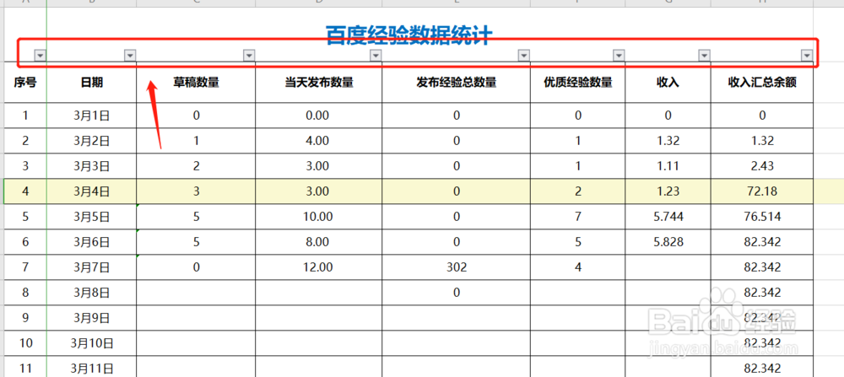Viewport: 844px width, 377px height.
Task: Click the date cell 3月4日
Action: pos(92,191)
